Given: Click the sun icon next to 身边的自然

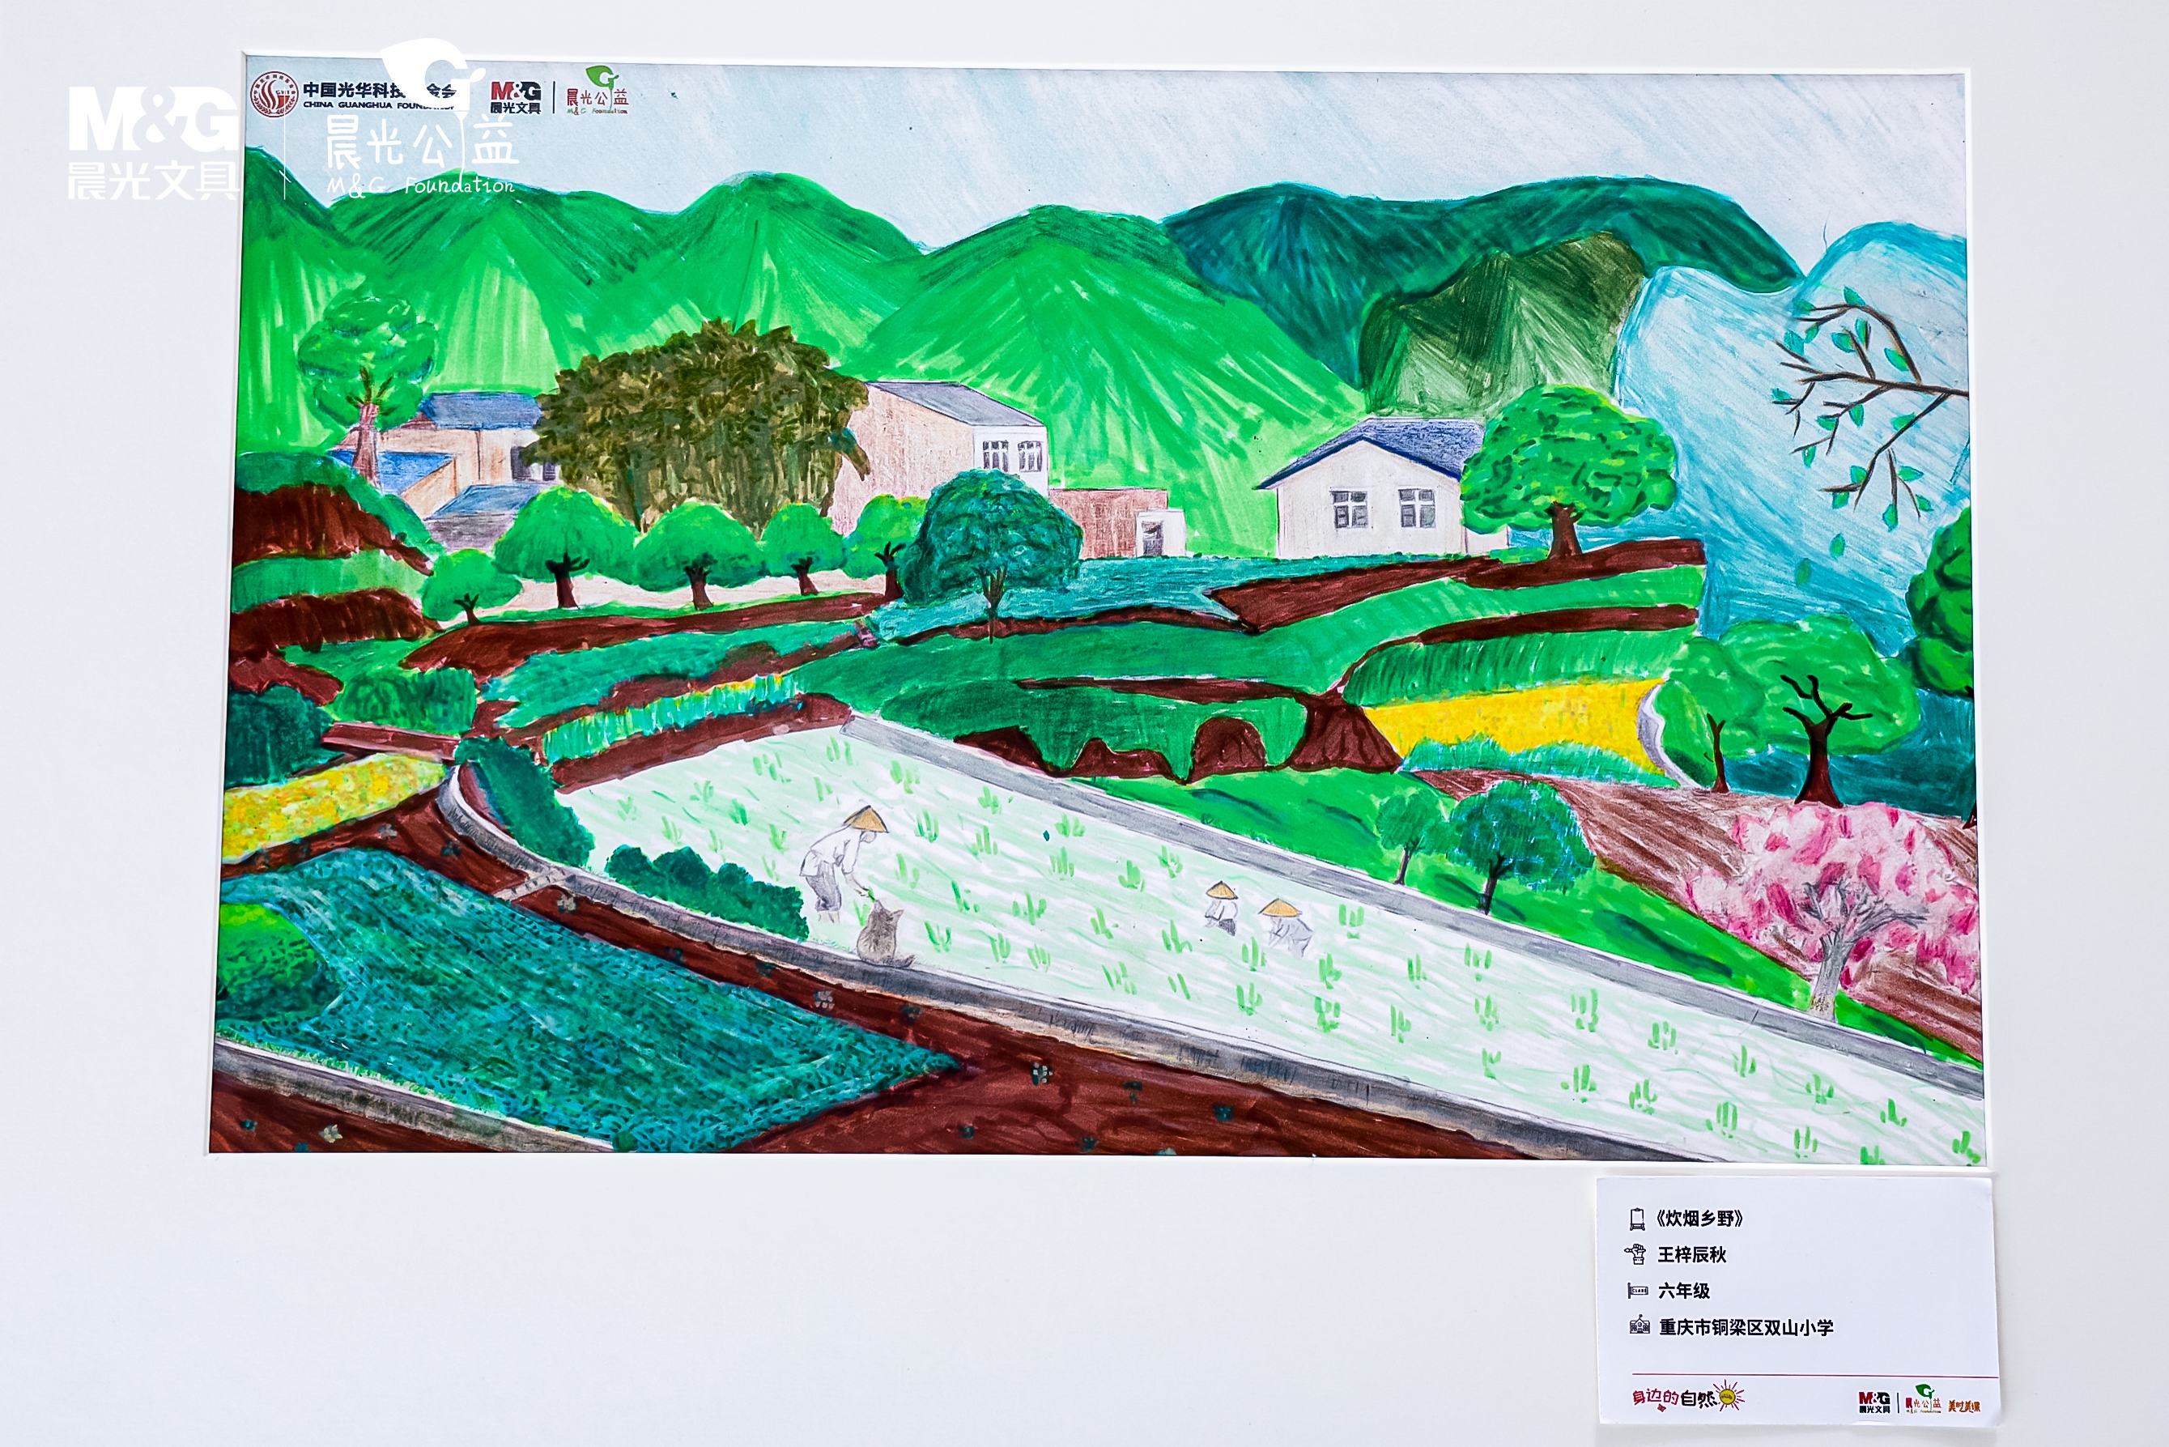Looking at the screenshot, I should click(x=1730, y=1396).
